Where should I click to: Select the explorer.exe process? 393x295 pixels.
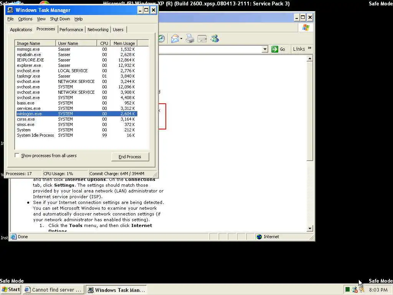[76, 65]
